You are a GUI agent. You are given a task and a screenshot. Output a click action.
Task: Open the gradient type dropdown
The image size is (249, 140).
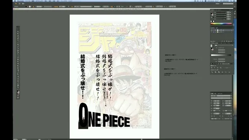click(x=226, y=46)
